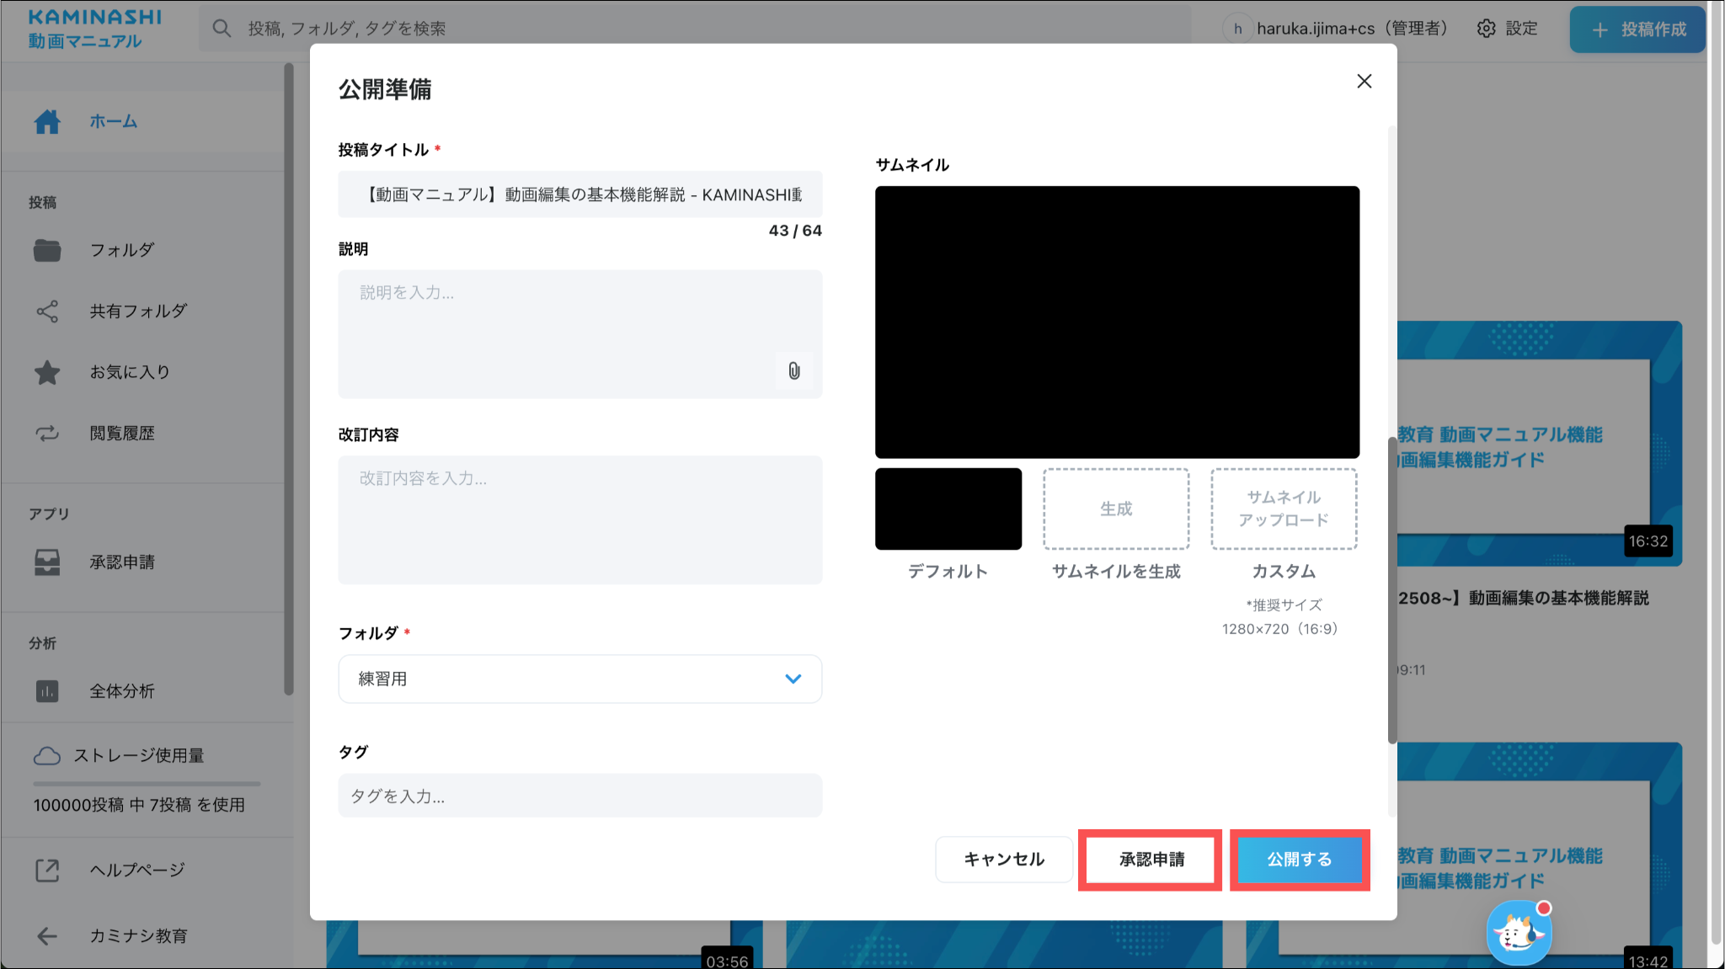Click the キャンセル button

[x=1003, y=859]
